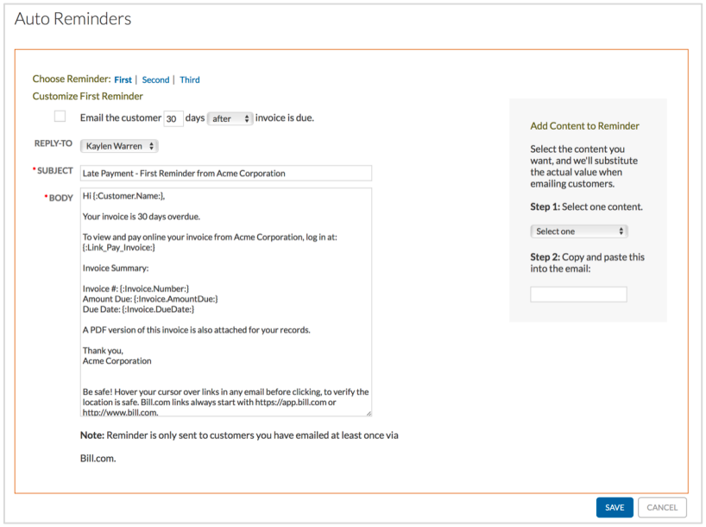Click the Add Content to Reminder heading
Image resolution: width=706 pixels, height=527 pixels.
tap(584, 126)
